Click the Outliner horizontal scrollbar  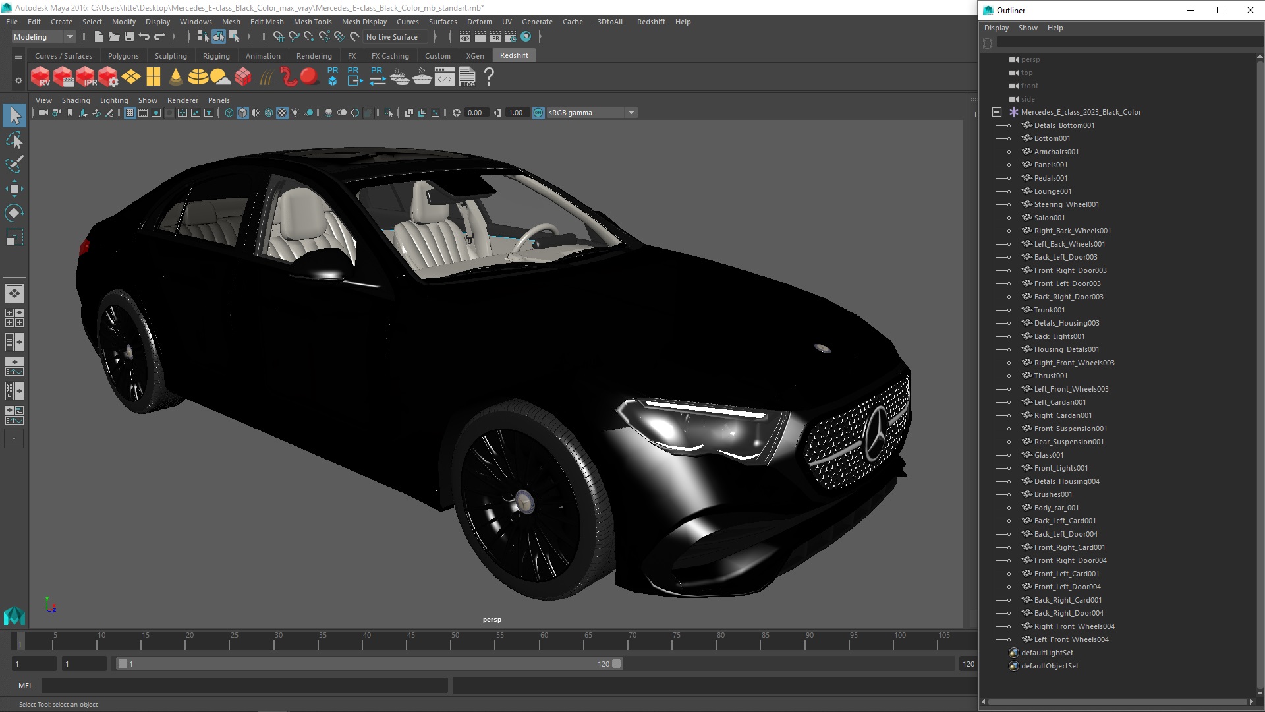1118,701
